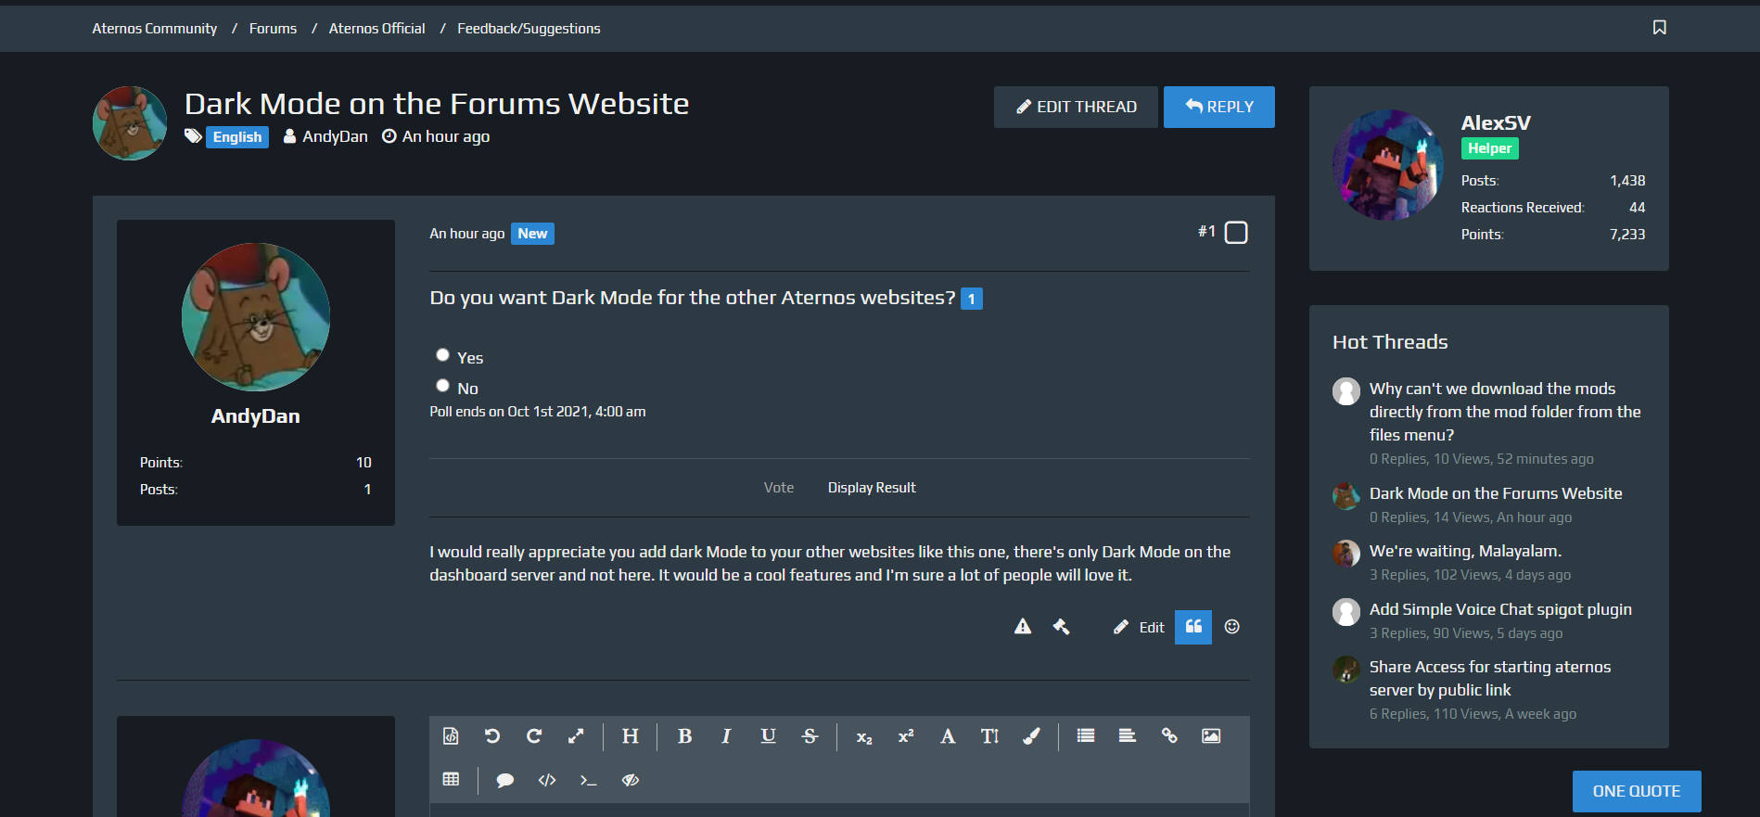1760x817 pixels.
Task: Open the text alignment options
Action: [1128, 736]
